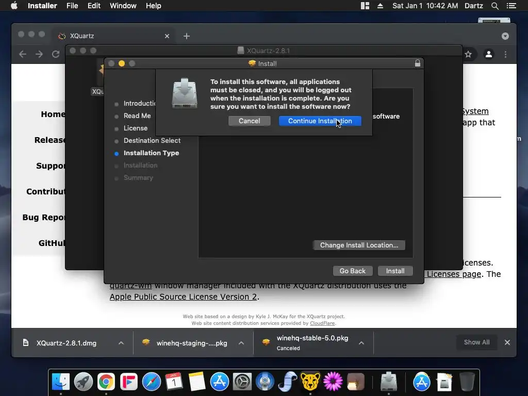Viewport: 528px width, 396px height.
Task: Open Finder from the Dock
Action: click(x=61, y=382)
